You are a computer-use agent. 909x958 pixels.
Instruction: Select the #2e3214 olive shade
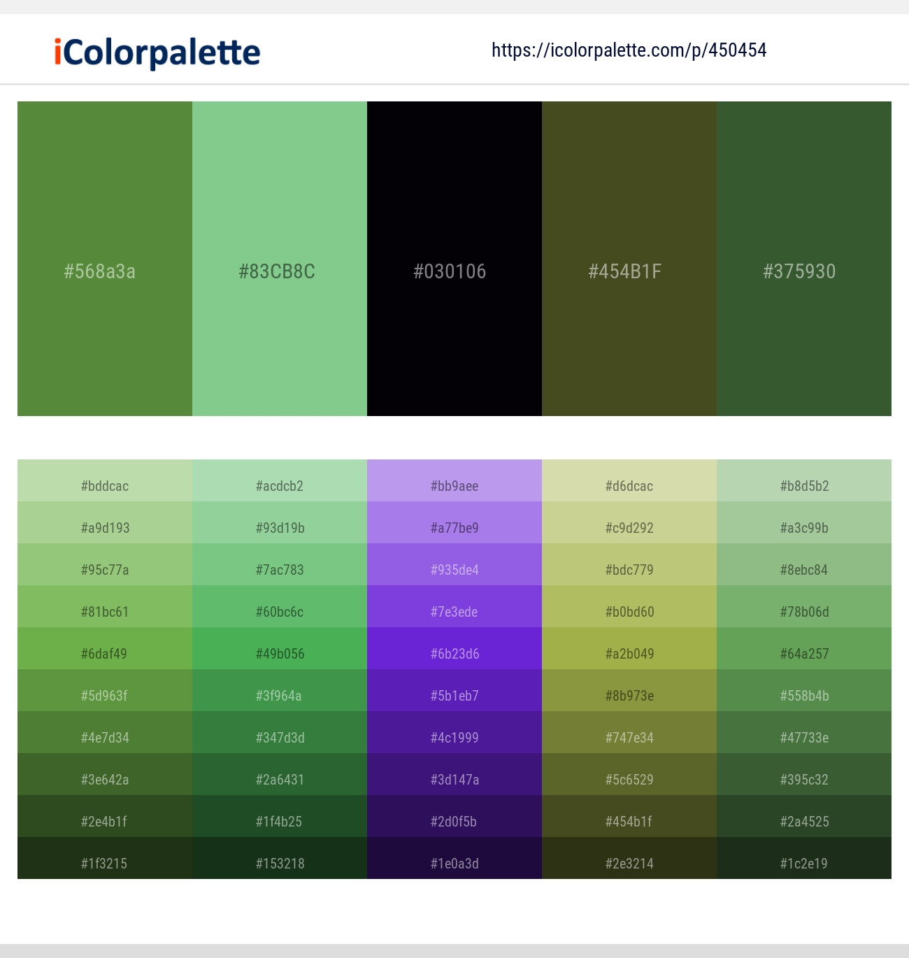[629, 863]
